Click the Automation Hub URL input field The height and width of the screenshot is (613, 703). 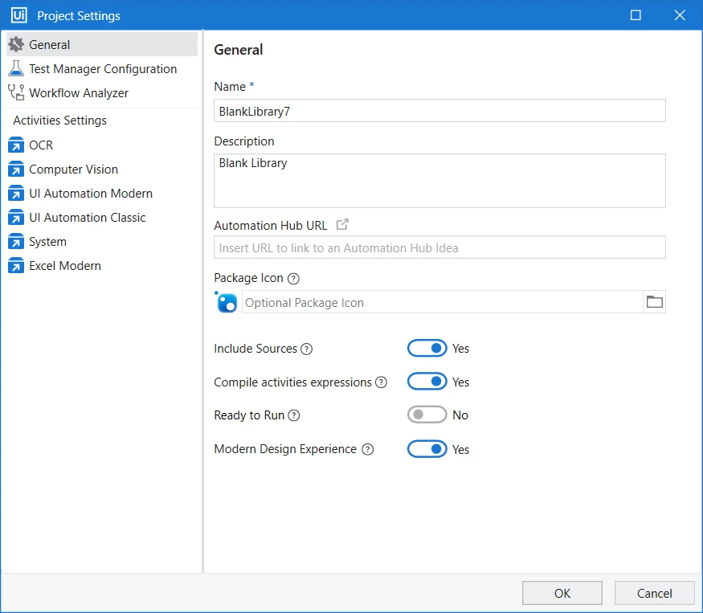(439, 247)
